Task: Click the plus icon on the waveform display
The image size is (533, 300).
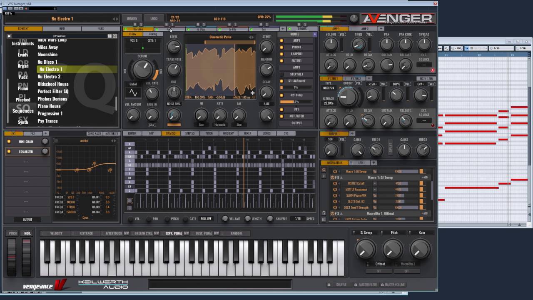Action: (252, 93)
